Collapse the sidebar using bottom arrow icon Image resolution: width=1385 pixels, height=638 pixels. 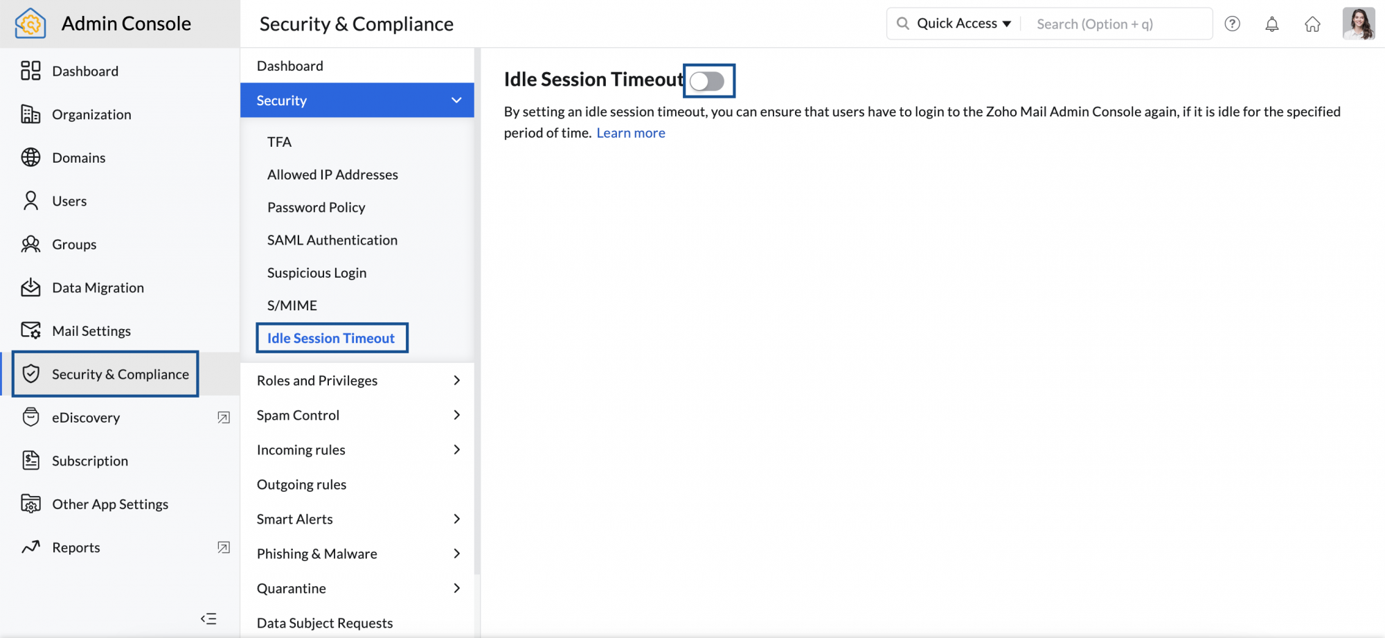[x=208, y=619]
